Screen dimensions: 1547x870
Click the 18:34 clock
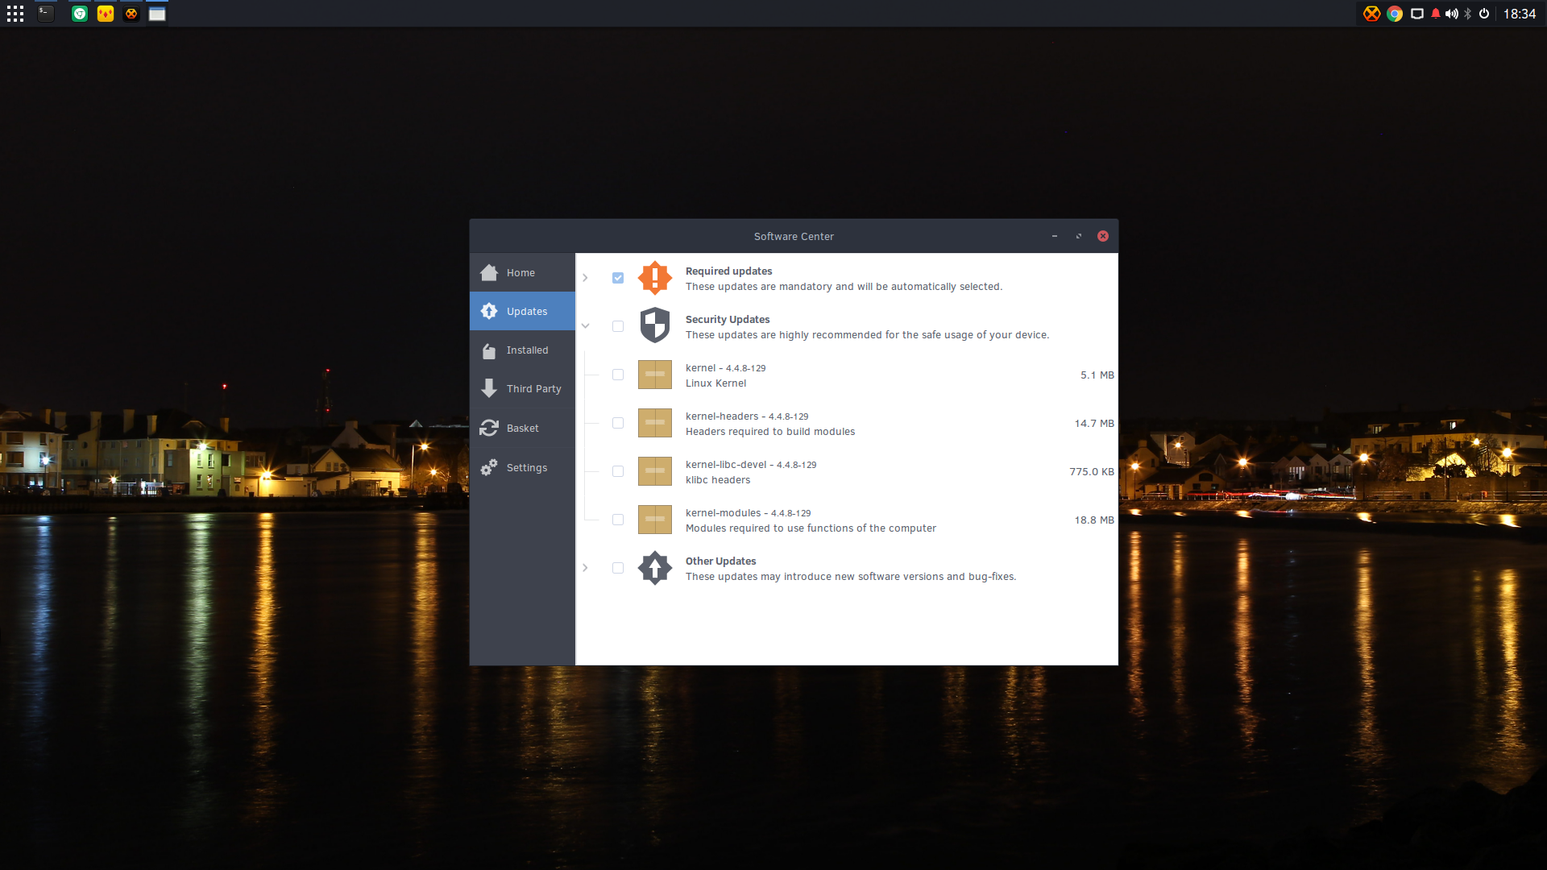pos(1520,14)
